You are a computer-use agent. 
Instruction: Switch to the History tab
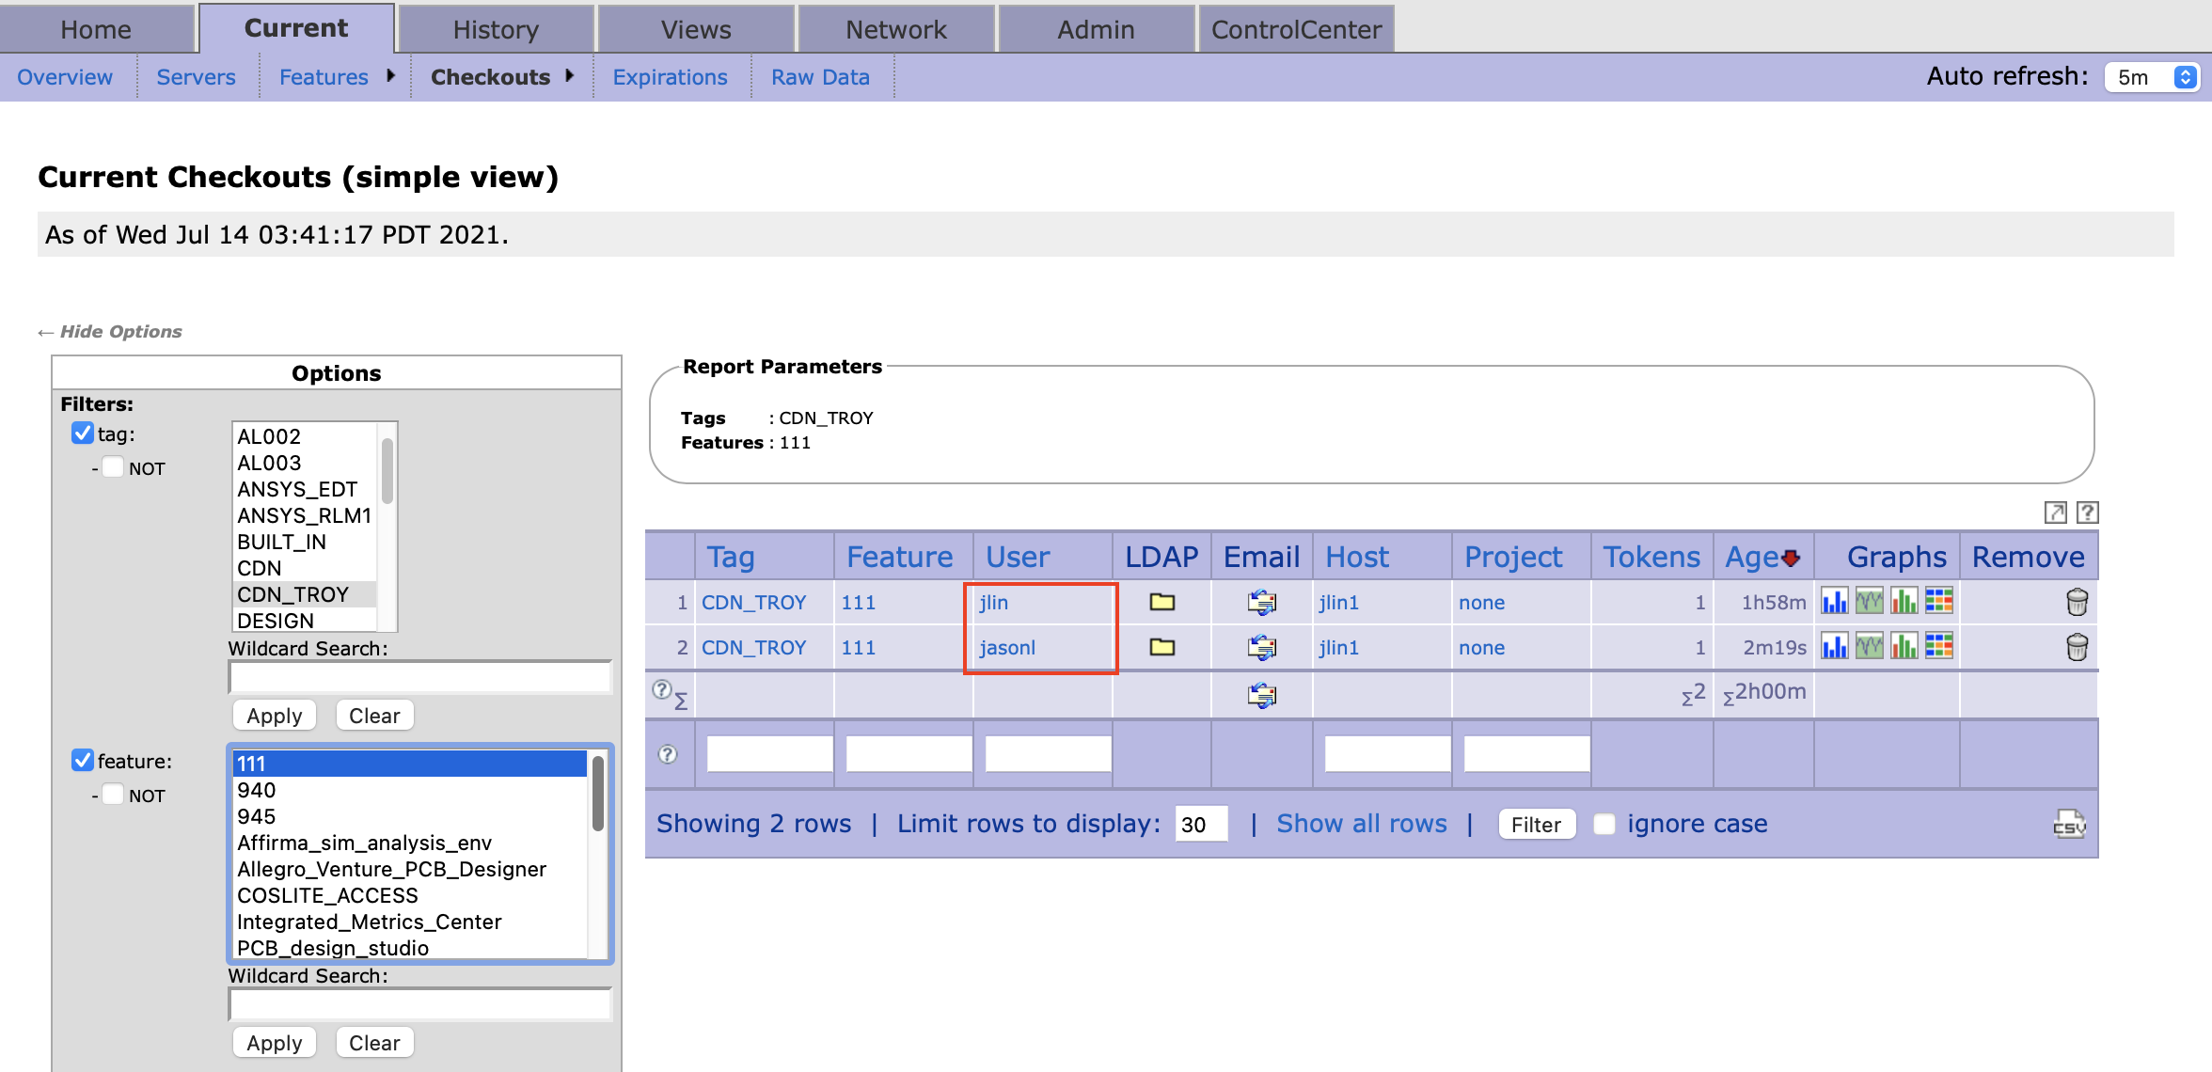click(496, 28)
